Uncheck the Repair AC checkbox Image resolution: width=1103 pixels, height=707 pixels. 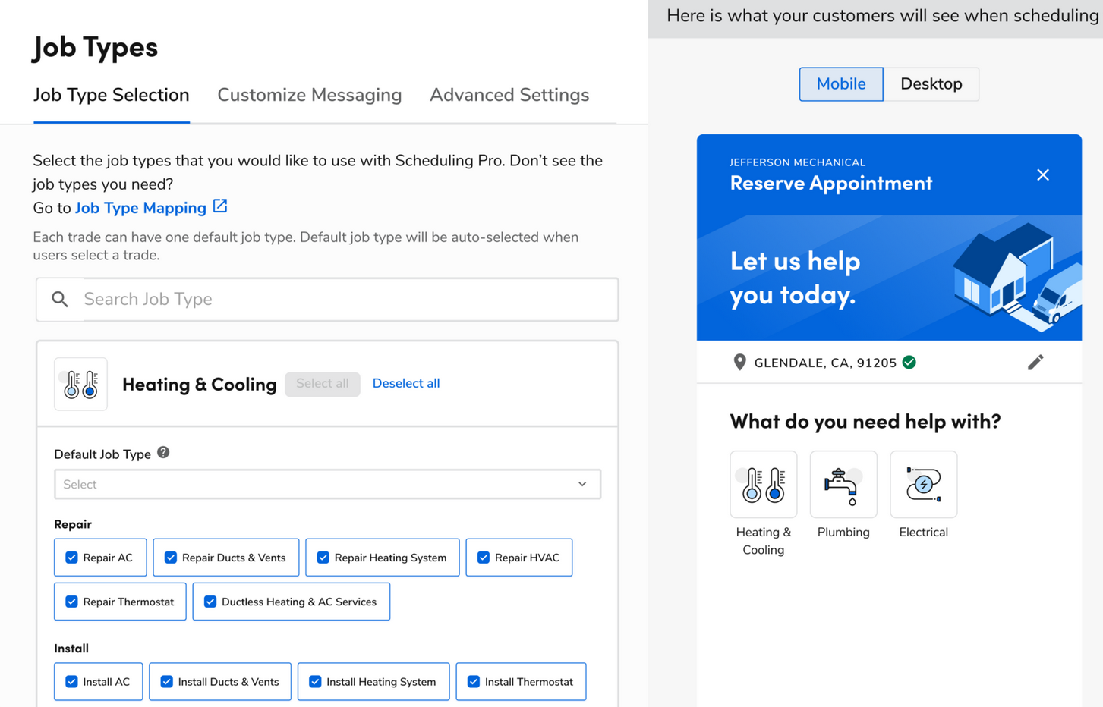[71, 558]
